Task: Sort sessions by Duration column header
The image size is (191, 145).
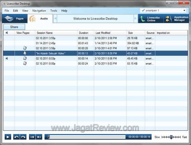Action: coord(84,33)
